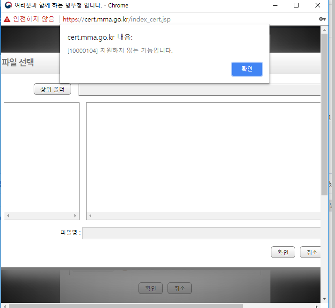Maximize the Chrome popup window
This screenshot has height=308, width=335.
(x=296, y=6)
